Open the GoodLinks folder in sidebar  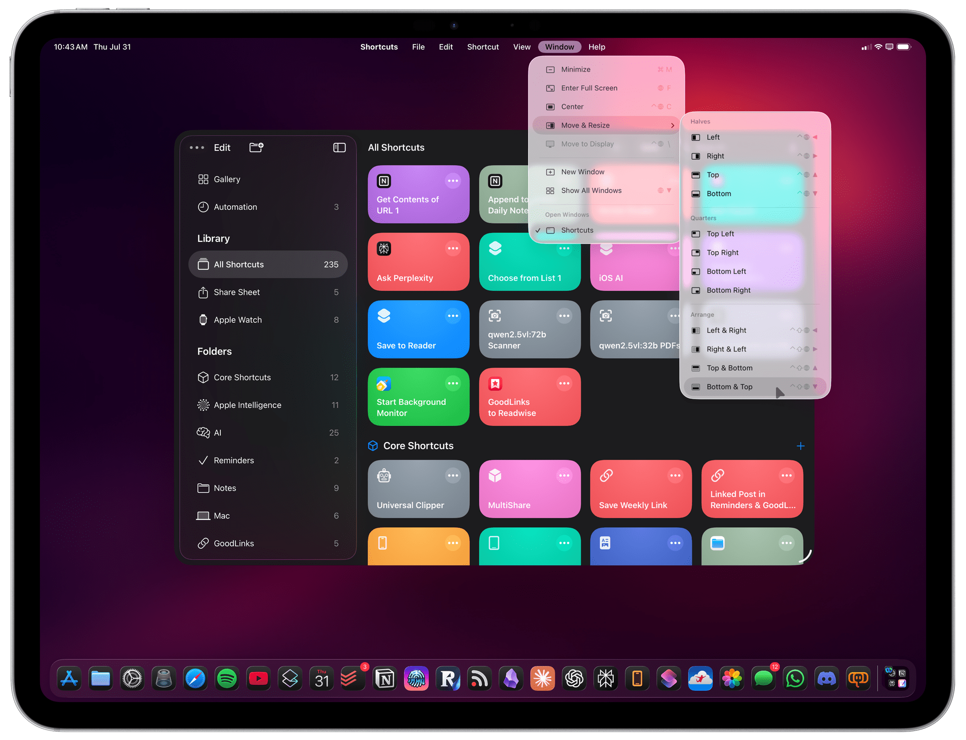[x=268, y=543]
